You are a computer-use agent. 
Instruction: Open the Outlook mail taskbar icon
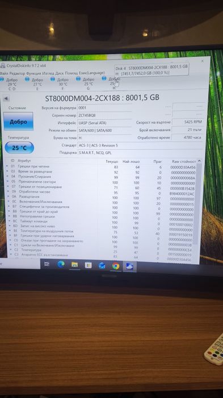pos(102,265)
